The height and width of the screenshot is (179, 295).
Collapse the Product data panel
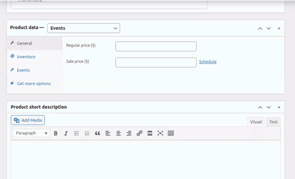(279, 28)
